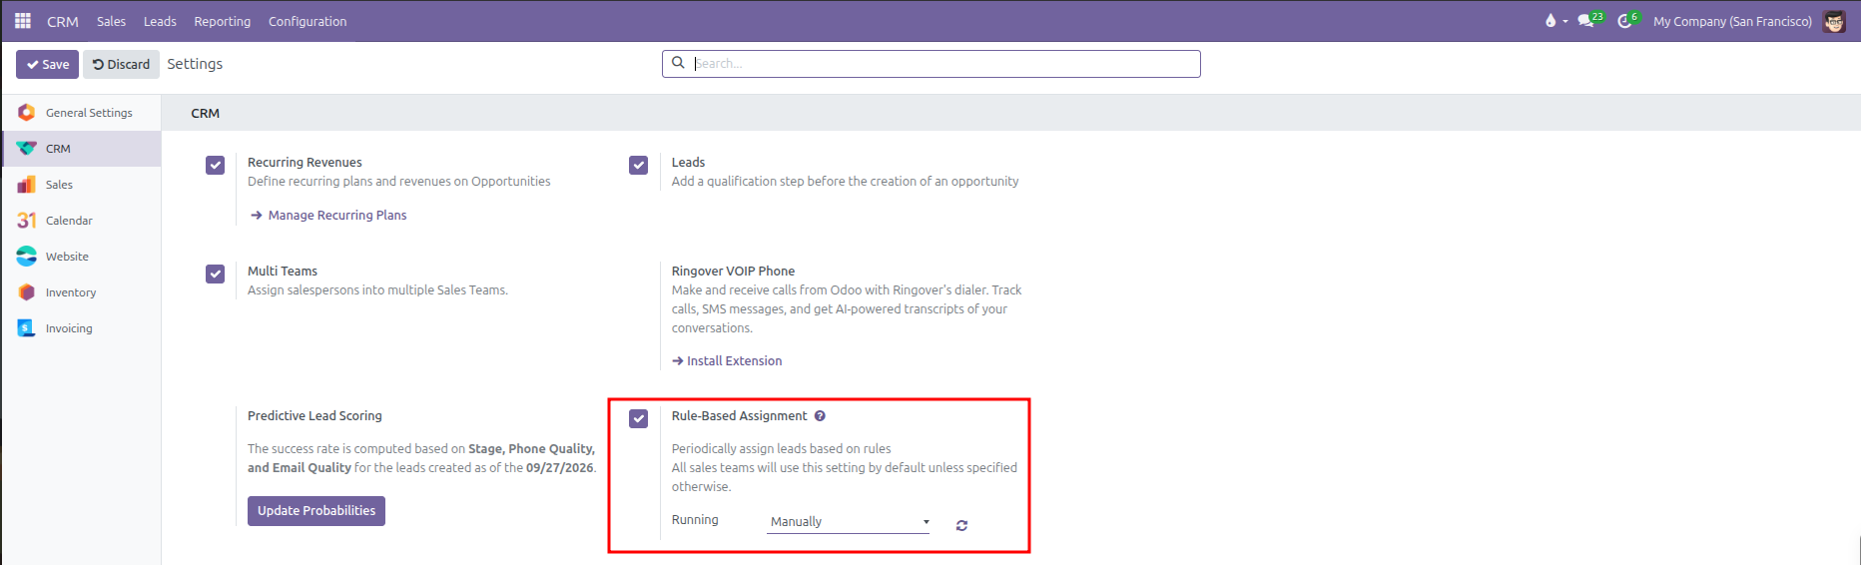Select General Settings tab label
The height and width of the screenshot is (565, 1861).
point(89,113)
